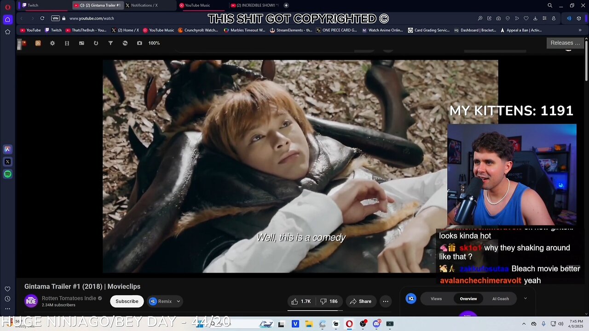Screen dimensions: 589x331
Task: Click the heart icon in address bar
Action: 526,18
